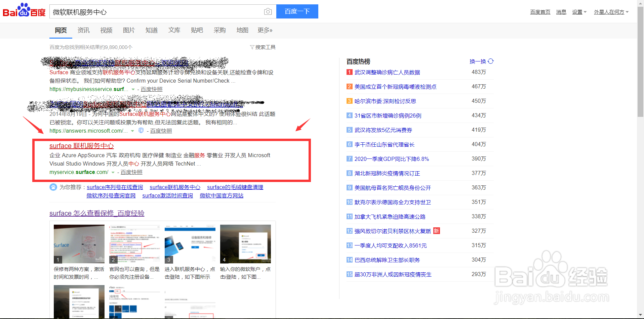Open the surface 联机服务中心 result link
Screen dimensions: 644x319
[x=82, y=146]
